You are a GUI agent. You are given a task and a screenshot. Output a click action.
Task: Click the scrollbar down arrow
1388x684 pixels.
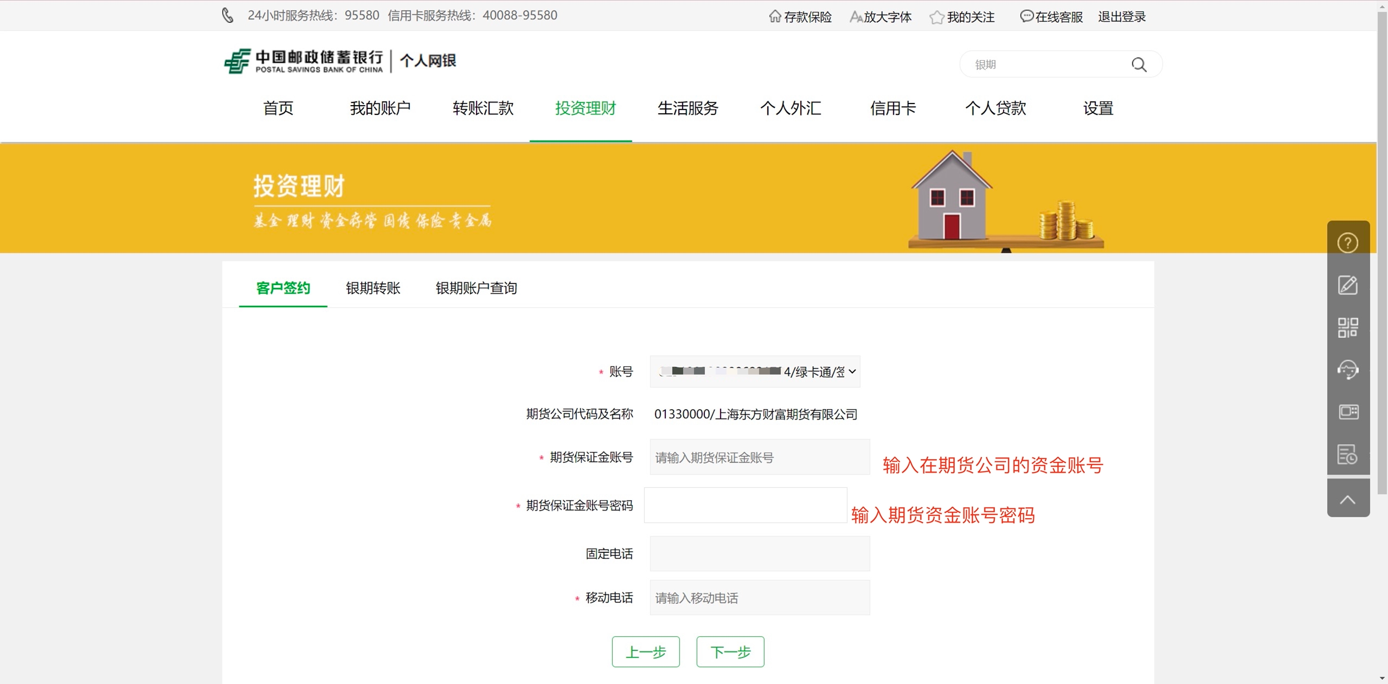[x=1383, y=678]
